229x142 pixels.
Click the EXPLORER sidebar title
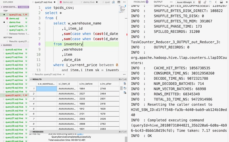[x=8, y=2]
